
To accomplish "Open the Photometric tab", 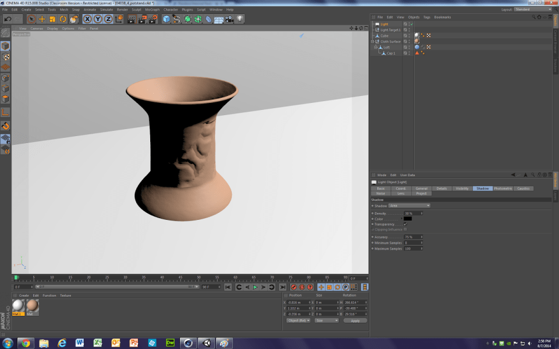I will (503, 188).
